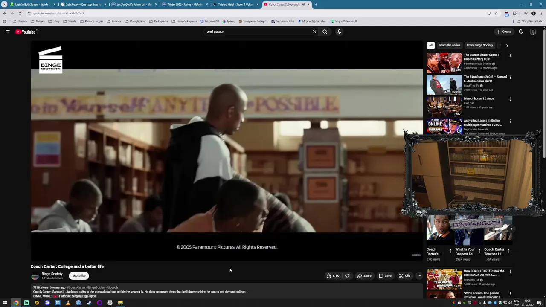Screen dimensions: 546x307
Task: Play The Buzzer Beater Scene thumbnail
Action: point(444,63)
